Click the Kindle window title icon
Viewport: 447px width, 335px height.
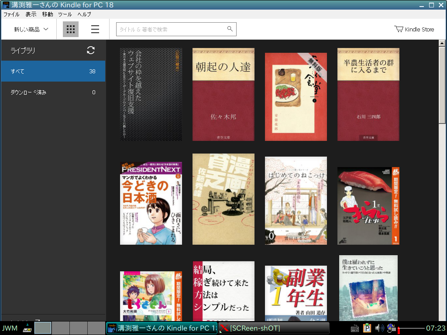tap(6, 5)
